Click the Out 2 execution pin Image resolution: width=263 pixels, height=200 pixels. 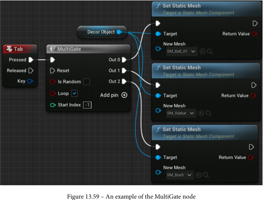point(124,81)
